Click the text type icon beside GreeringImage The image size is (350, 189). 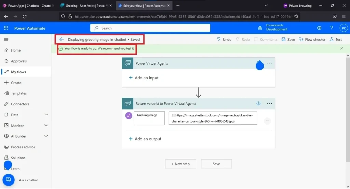pyautogui.click(x=129, y=115)
